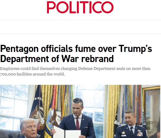The height and width of the screenshot is (138, 161).
Task: Click the uniformed general in photo
Action: pos(131,124)
